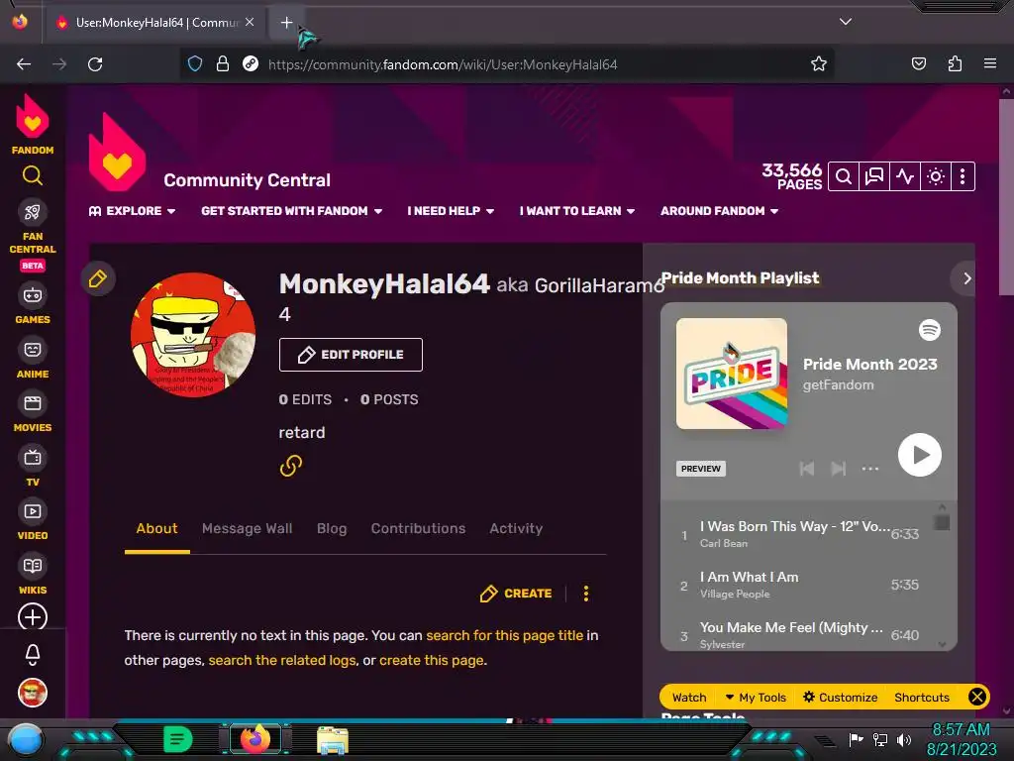Bookmark this page with star icon

click(819, 64)
